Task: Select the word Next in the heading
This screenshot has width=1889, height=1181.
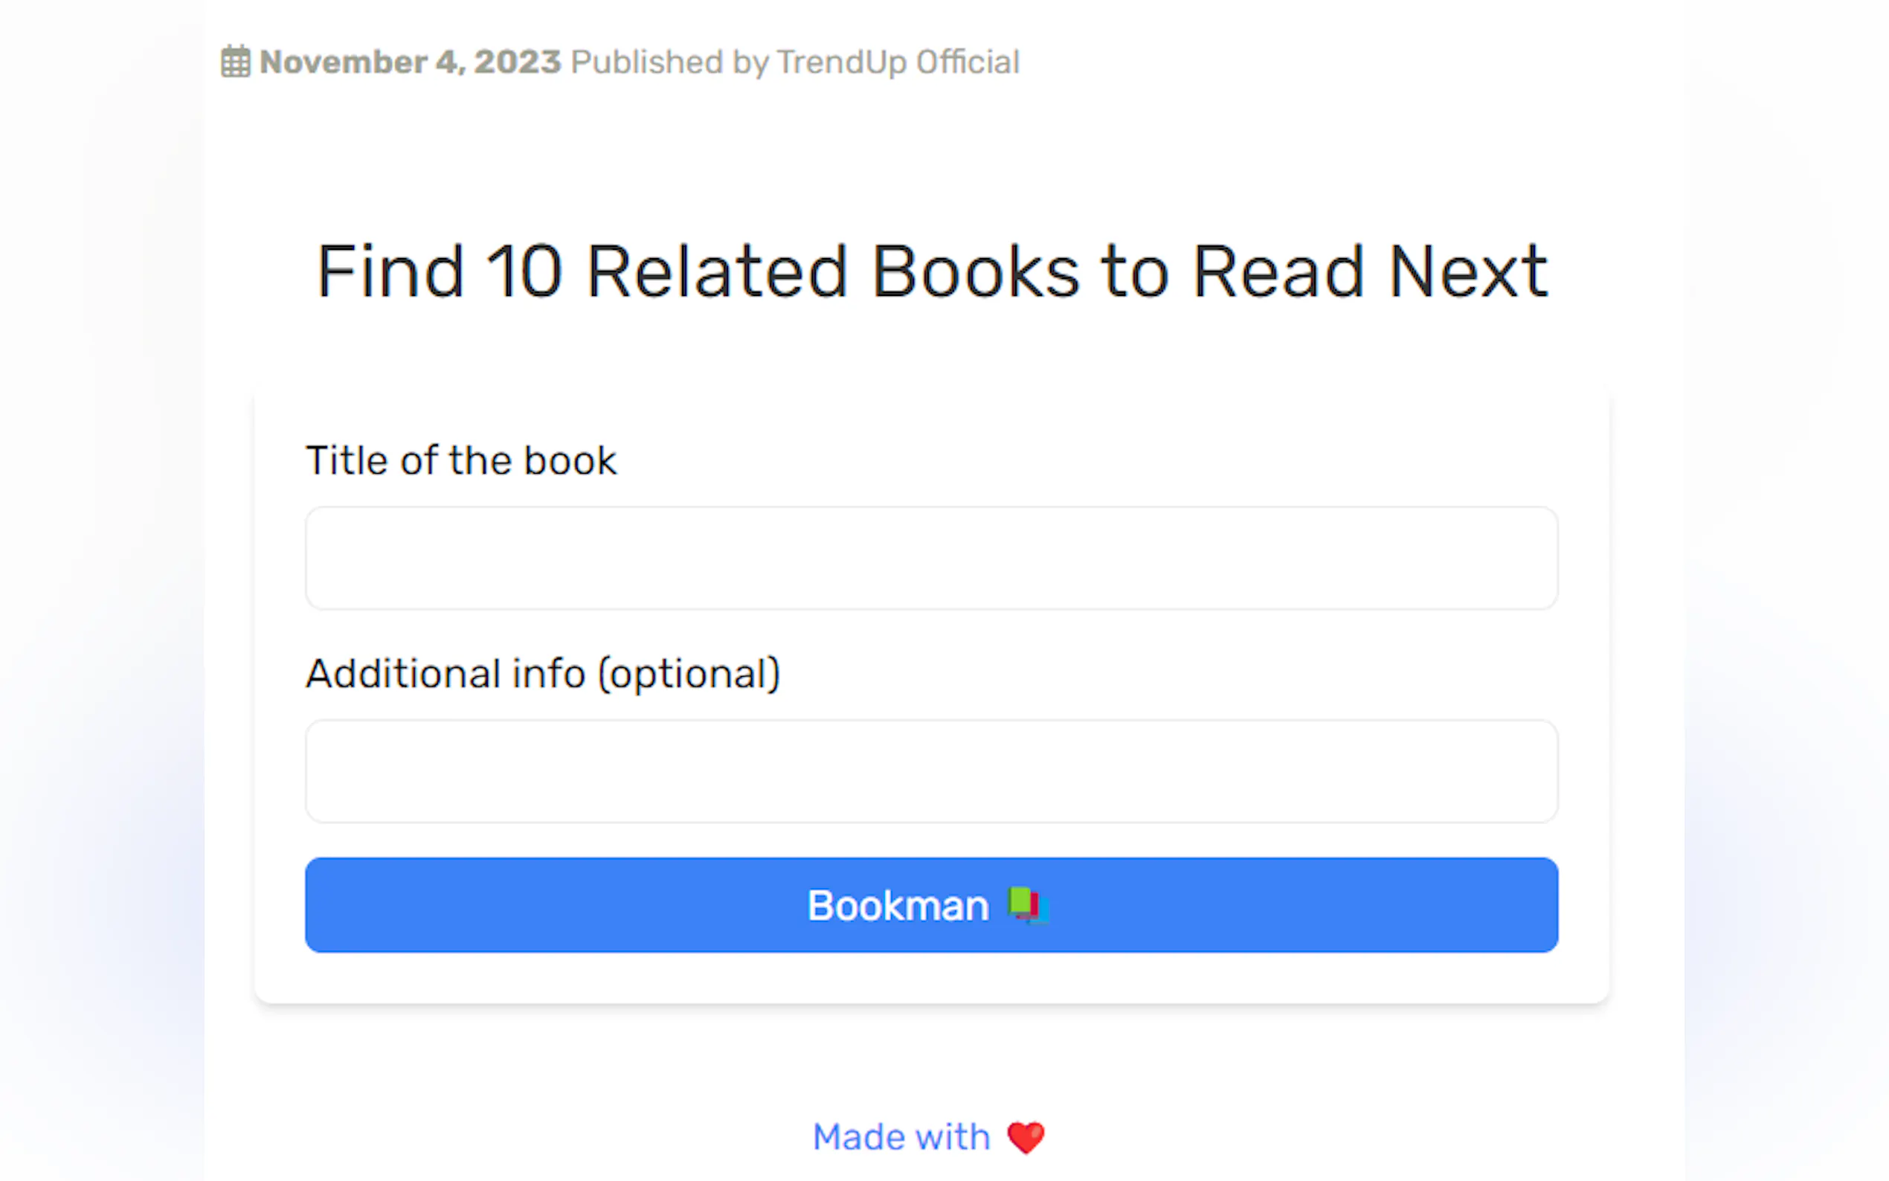Action: [x=1467, y=271]
